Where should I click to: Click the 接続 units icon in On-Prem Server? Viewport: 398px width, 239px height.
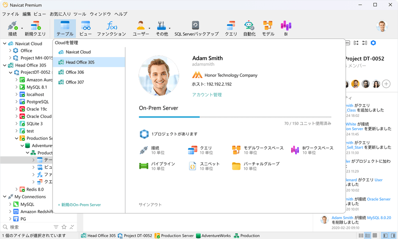click(x=144, y=150)
